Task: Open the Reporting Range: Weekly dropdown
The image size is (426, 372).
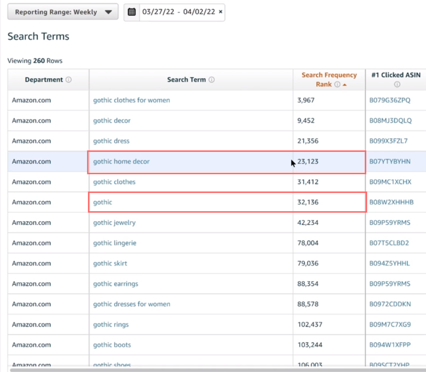Action: point(63,12)
